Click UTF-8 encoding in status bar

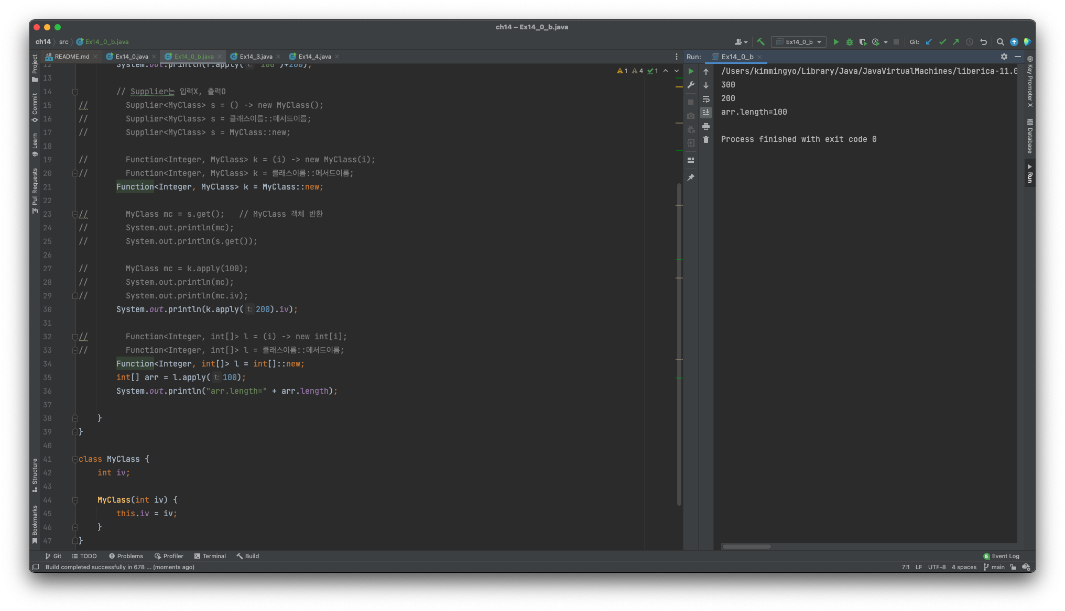[x=937, y=567]
